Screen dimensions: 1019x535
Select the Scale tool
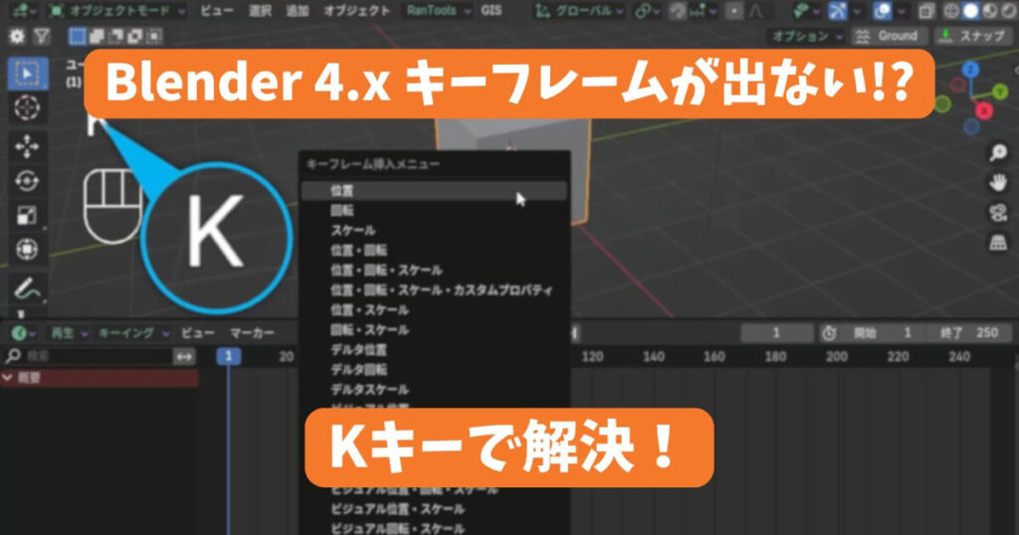coord(27,215)
